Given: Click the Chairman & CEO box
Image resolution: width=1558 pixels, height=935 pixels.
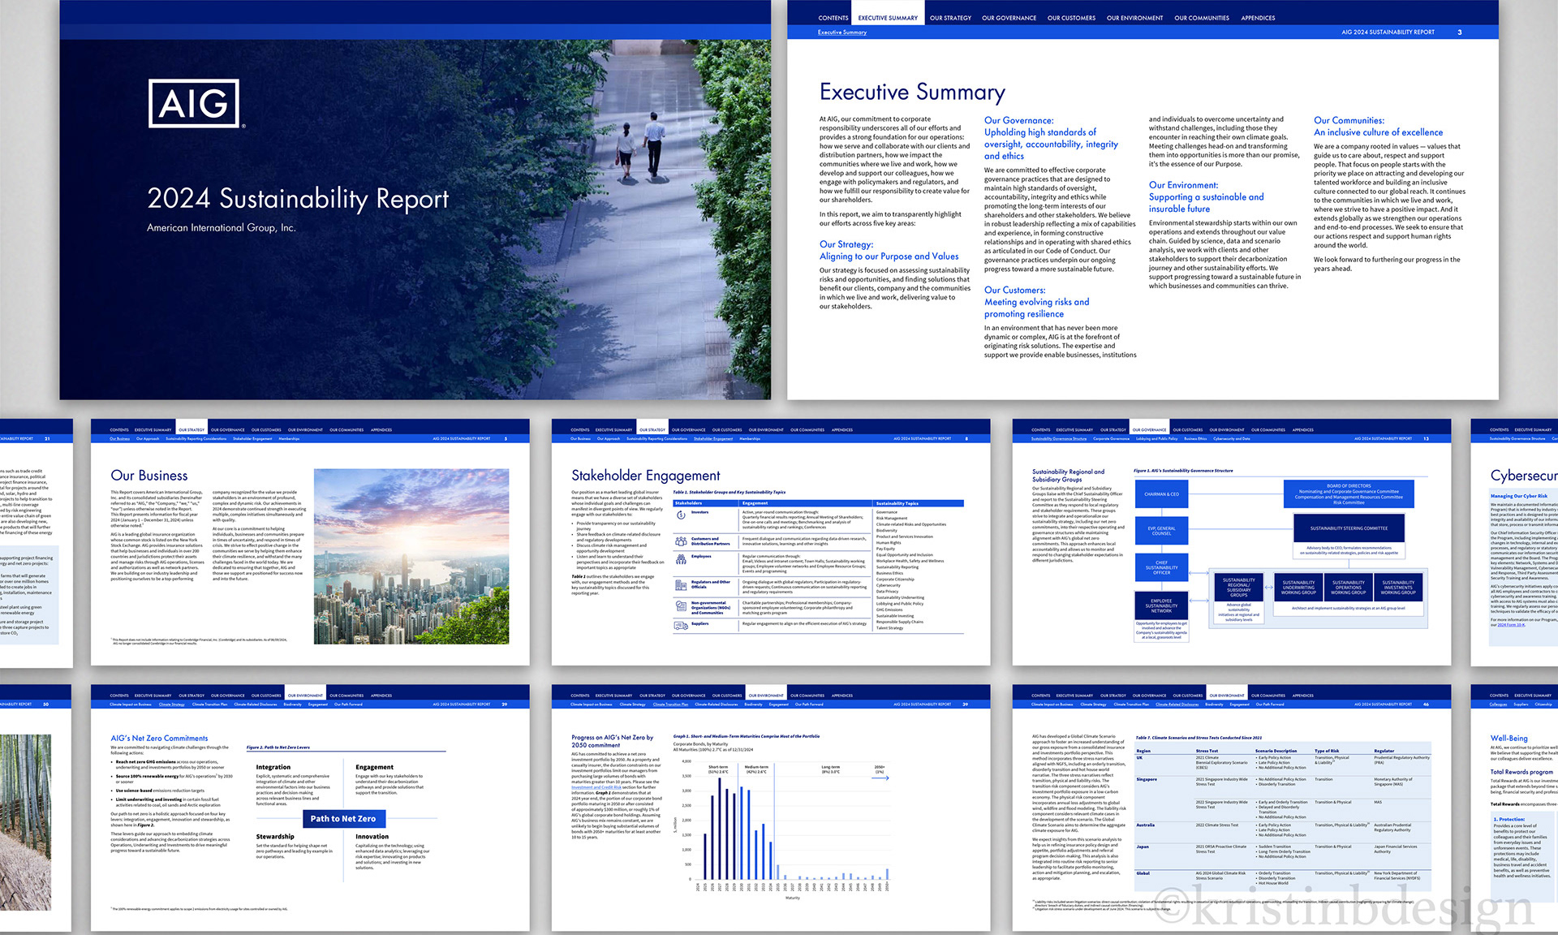Looking at the screenshot, I should coord(1161,494).
